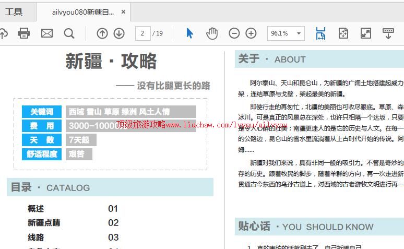The image size is (404, 249).
Task: Send file by email envelope icon
Action: point(47,33)
